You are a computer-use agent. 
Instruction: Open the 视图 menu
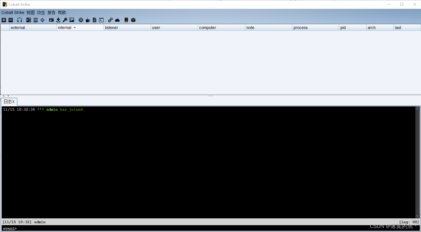[31, 13]
